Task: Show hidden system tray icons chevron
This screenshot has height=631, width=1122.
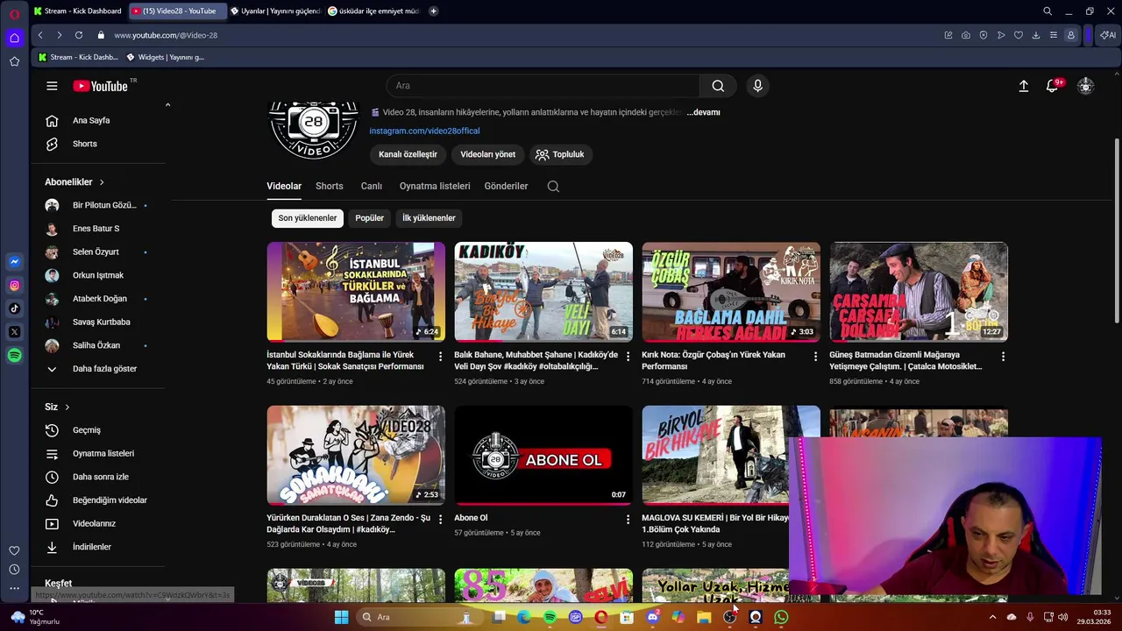Action: click(x=992, y=617)
